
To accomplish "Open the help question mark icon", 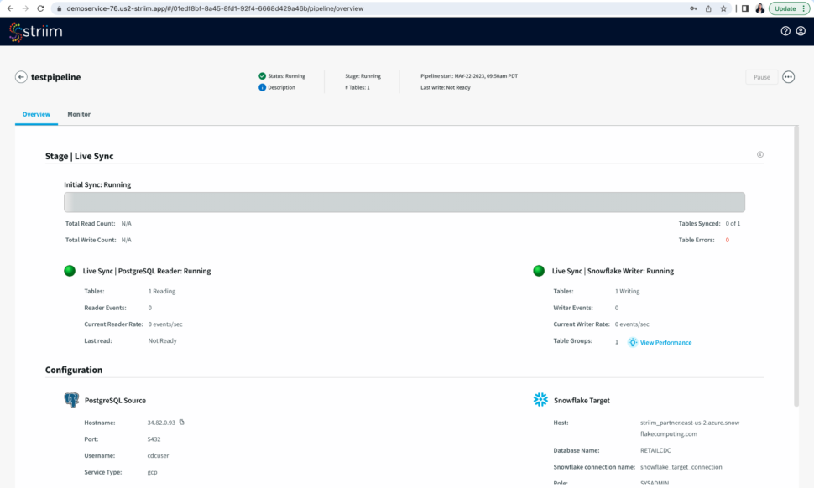I will coord(785,31).
